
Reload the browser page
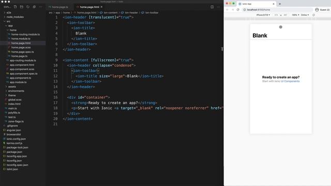[238, 10]
